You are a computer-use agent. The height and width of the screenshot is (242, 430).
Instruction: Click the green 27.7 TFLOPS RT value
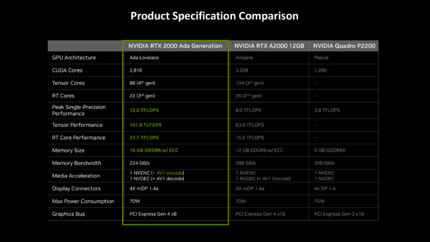144,138
